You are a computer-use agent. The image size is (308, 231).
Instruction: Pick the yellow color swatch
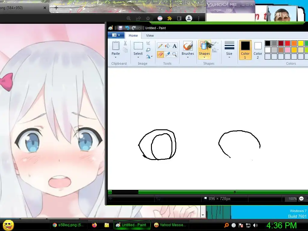[x=301, y=43]
